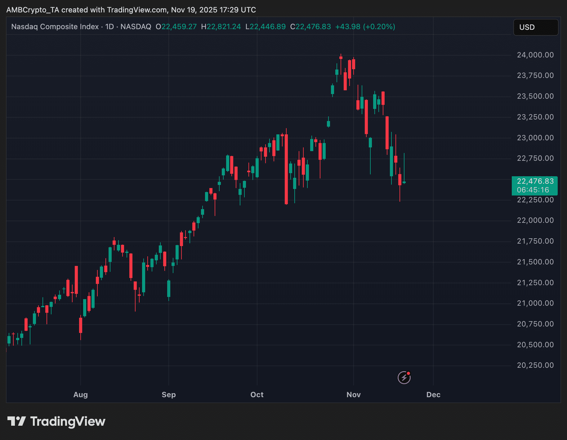Image resolution: width=567 pixels, height=440 pixels.
Task: Click the Sep label on the time axis
Action: [x=169, y=395]
